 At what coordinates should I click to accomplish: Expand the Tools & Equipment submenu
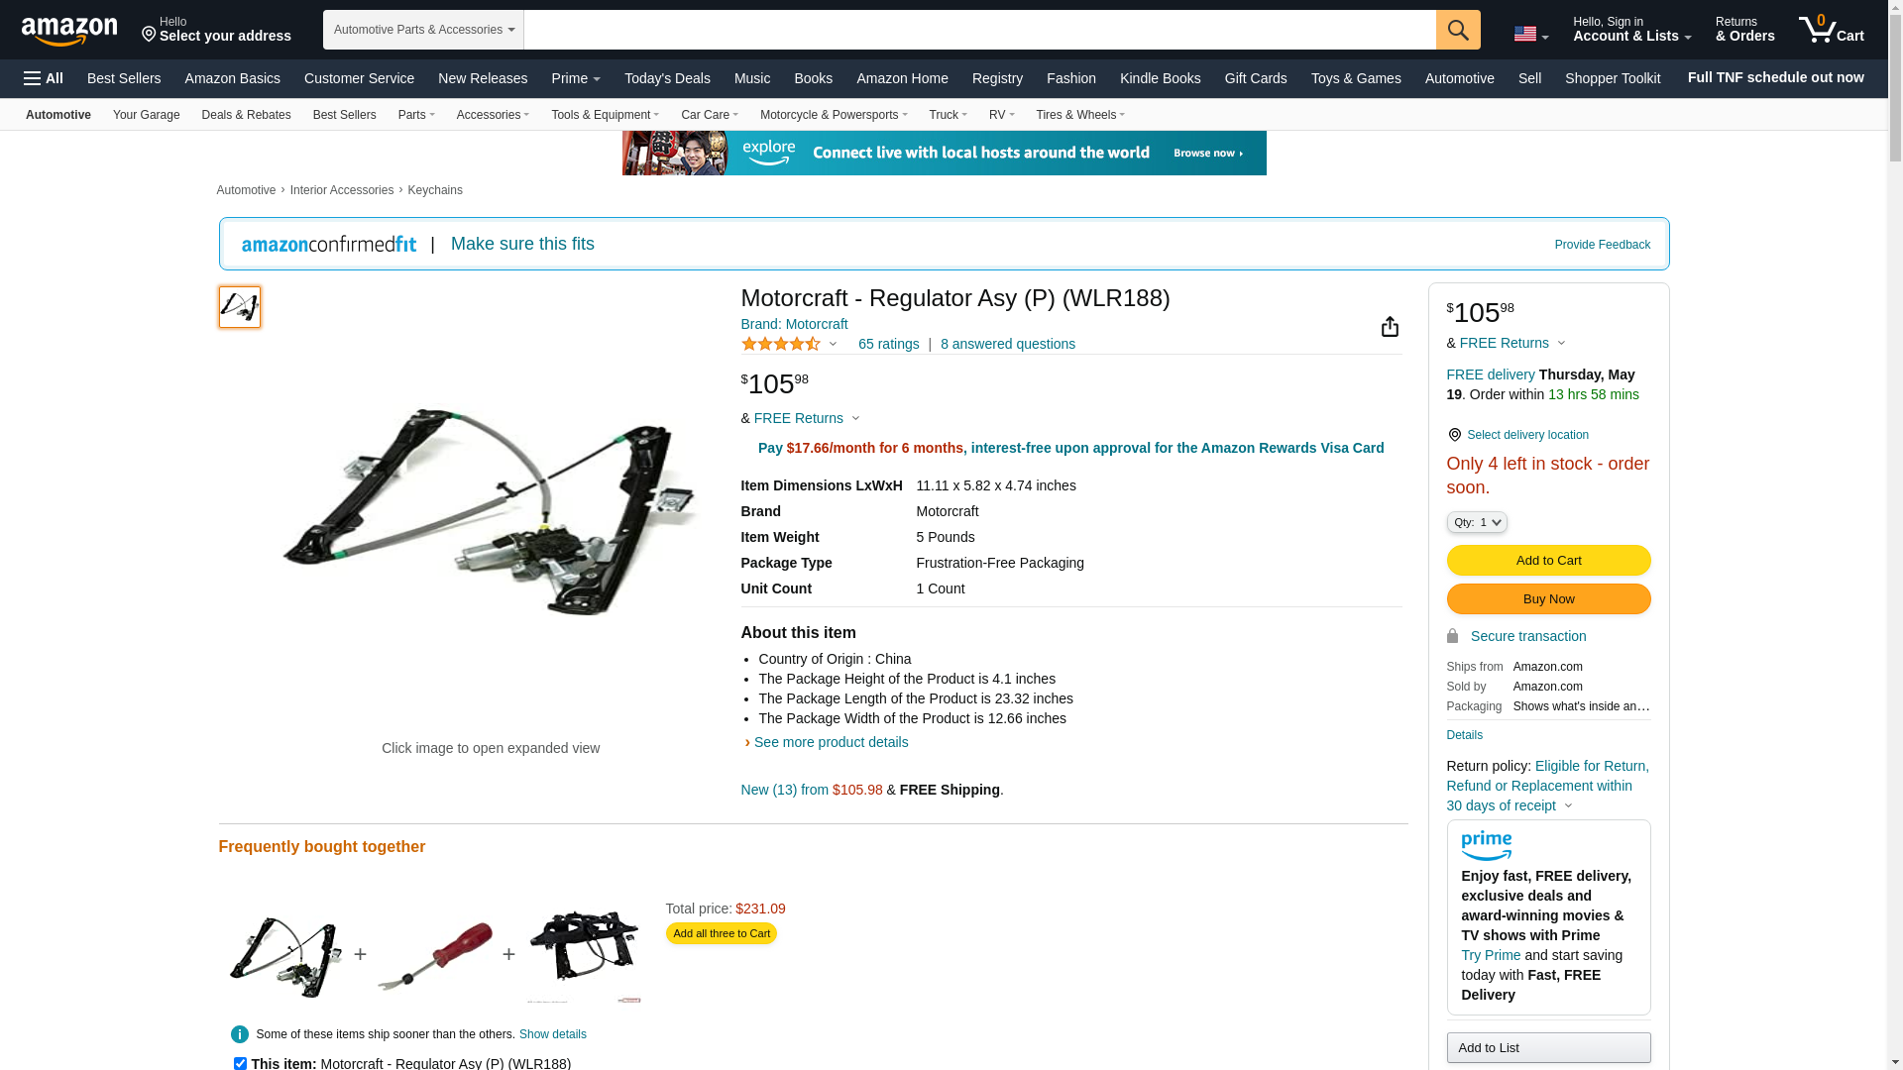(605, 115)
